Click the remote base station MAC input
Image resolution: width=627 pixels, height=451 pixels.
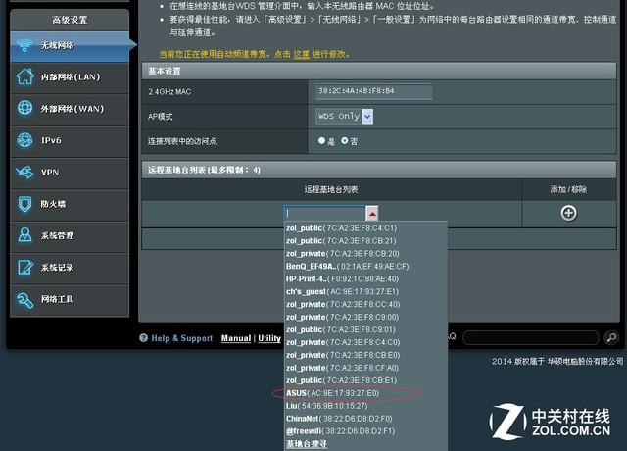coord(324,214)
